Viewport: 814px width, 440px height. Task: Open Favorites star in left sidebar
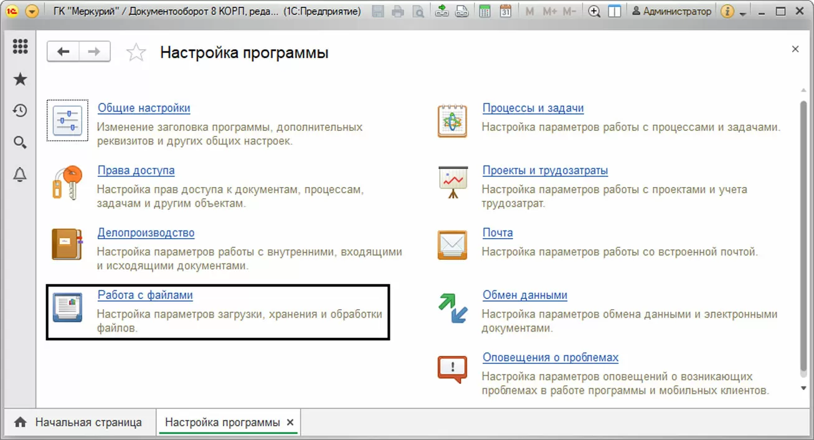pos(20,79)
